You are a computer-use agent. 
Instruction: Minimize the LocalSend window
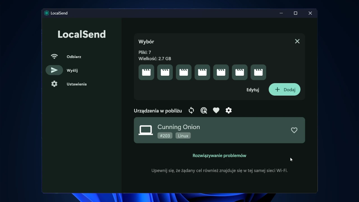coord(281,13)
